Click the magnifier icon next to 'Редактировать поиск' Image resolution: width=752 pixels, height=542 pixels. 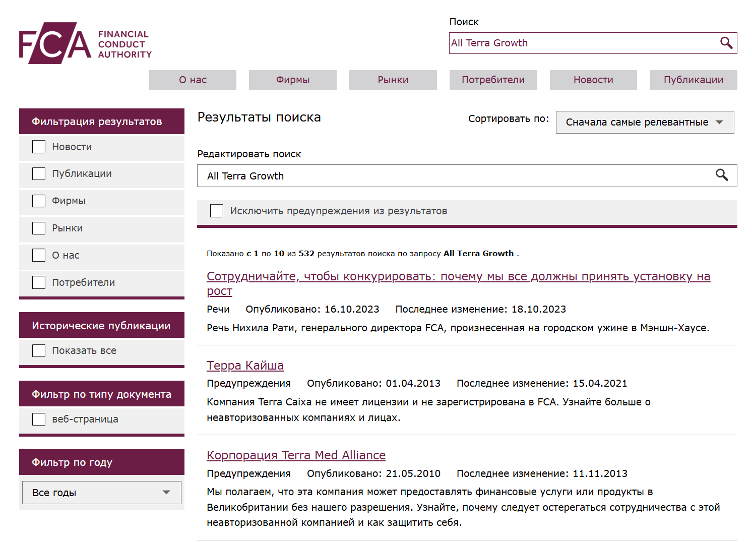(x=722, y=175)
